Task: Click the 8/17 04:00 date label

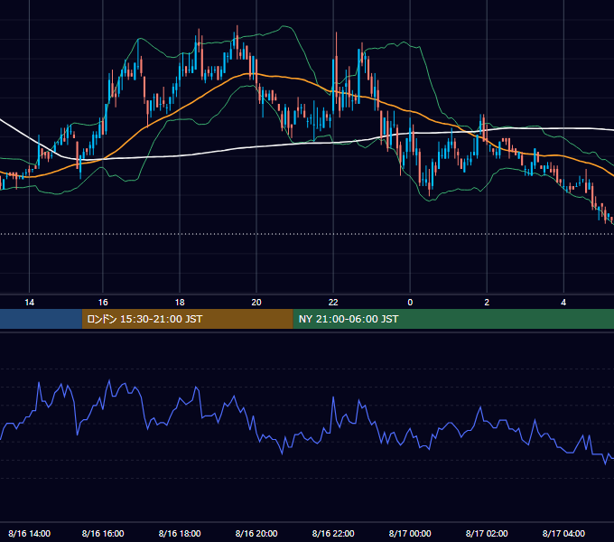Action: click(x=563, y=533)
